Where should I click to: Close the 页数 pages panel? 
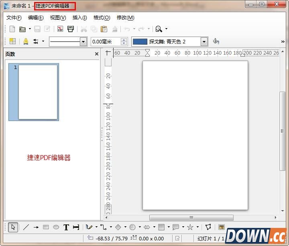coord(97,54)
